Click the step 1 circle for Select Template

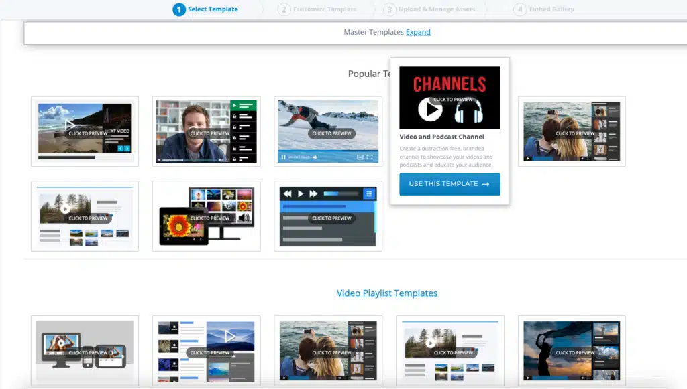coord(178,9)
